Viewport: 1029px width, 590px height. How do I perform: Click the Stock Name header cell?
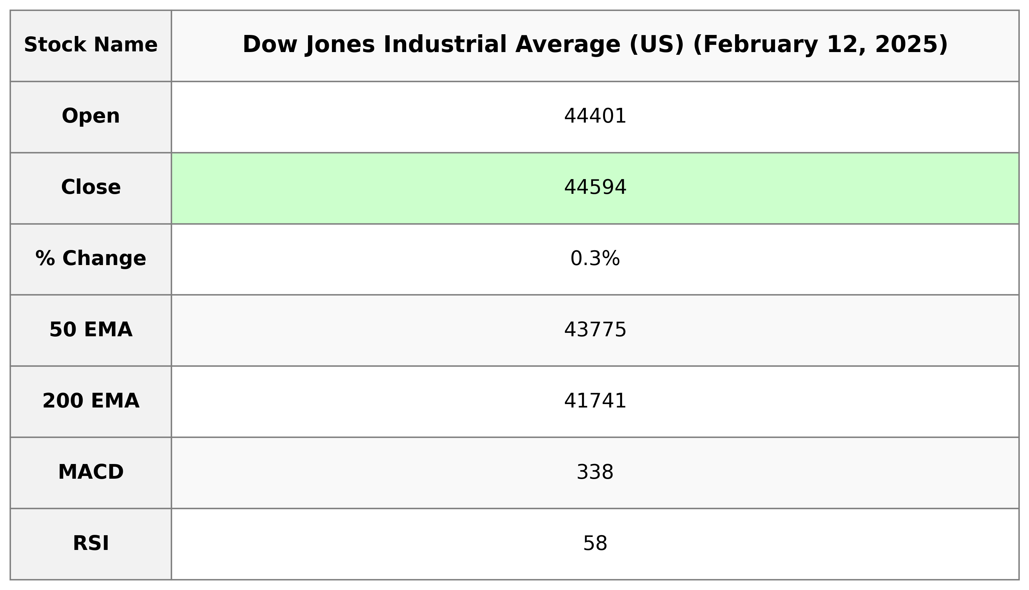(91, 45)
